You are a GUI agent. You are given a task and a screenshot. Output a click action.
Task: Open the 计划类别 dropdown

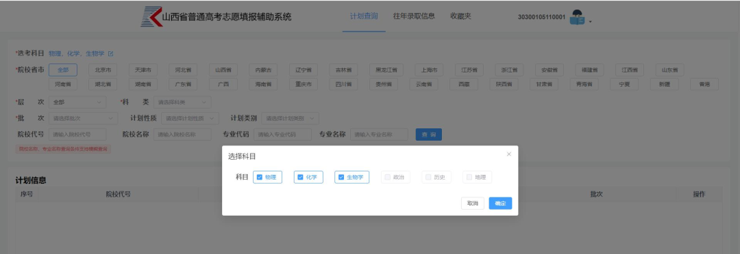291,119
